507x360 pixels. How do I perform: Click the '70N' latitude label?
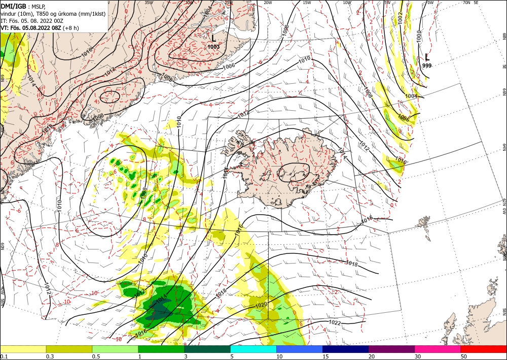click(466, 3)
